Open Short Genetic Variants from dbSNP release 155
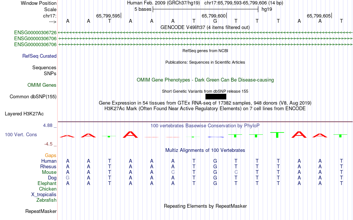Viewport: 353px width, 220px height. tap(205, 91)
